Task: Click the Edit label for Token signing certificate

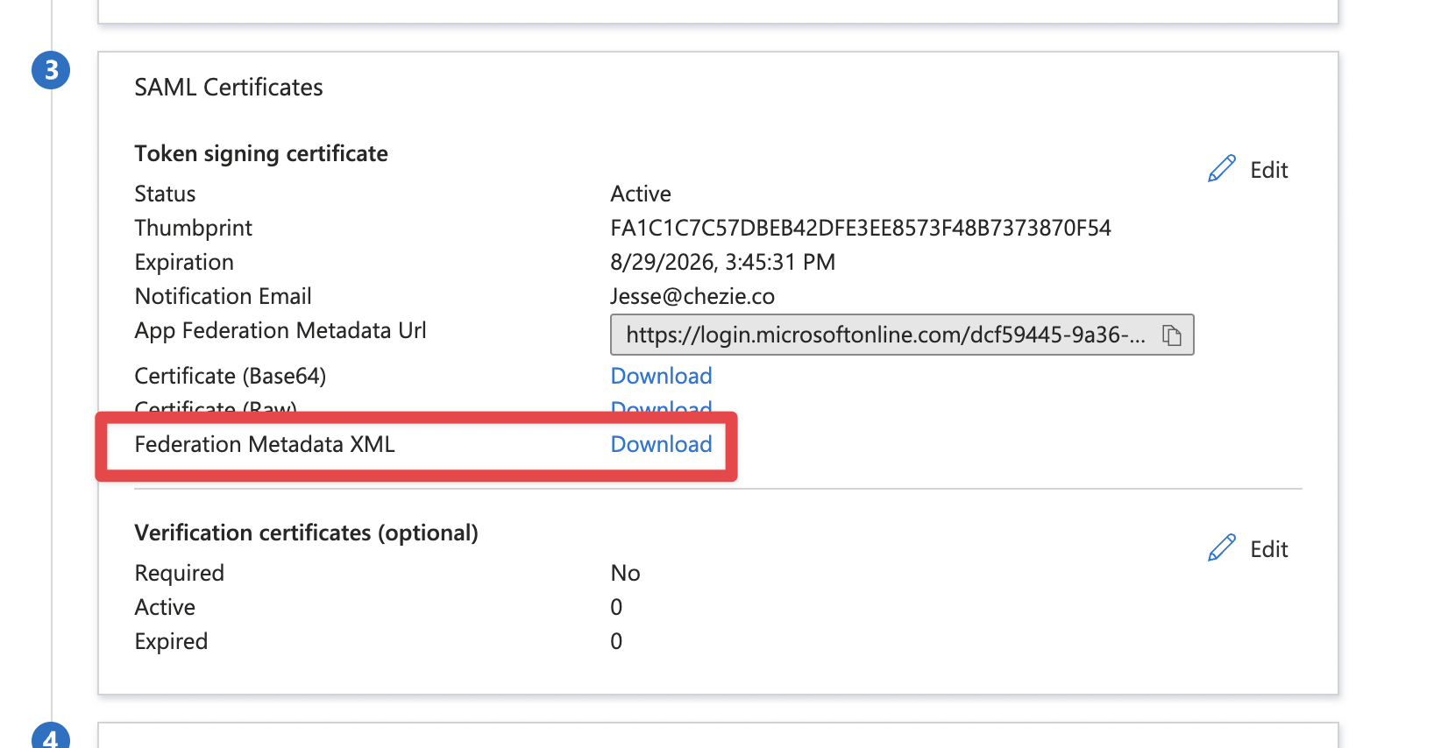Action: pos(1268,170)
